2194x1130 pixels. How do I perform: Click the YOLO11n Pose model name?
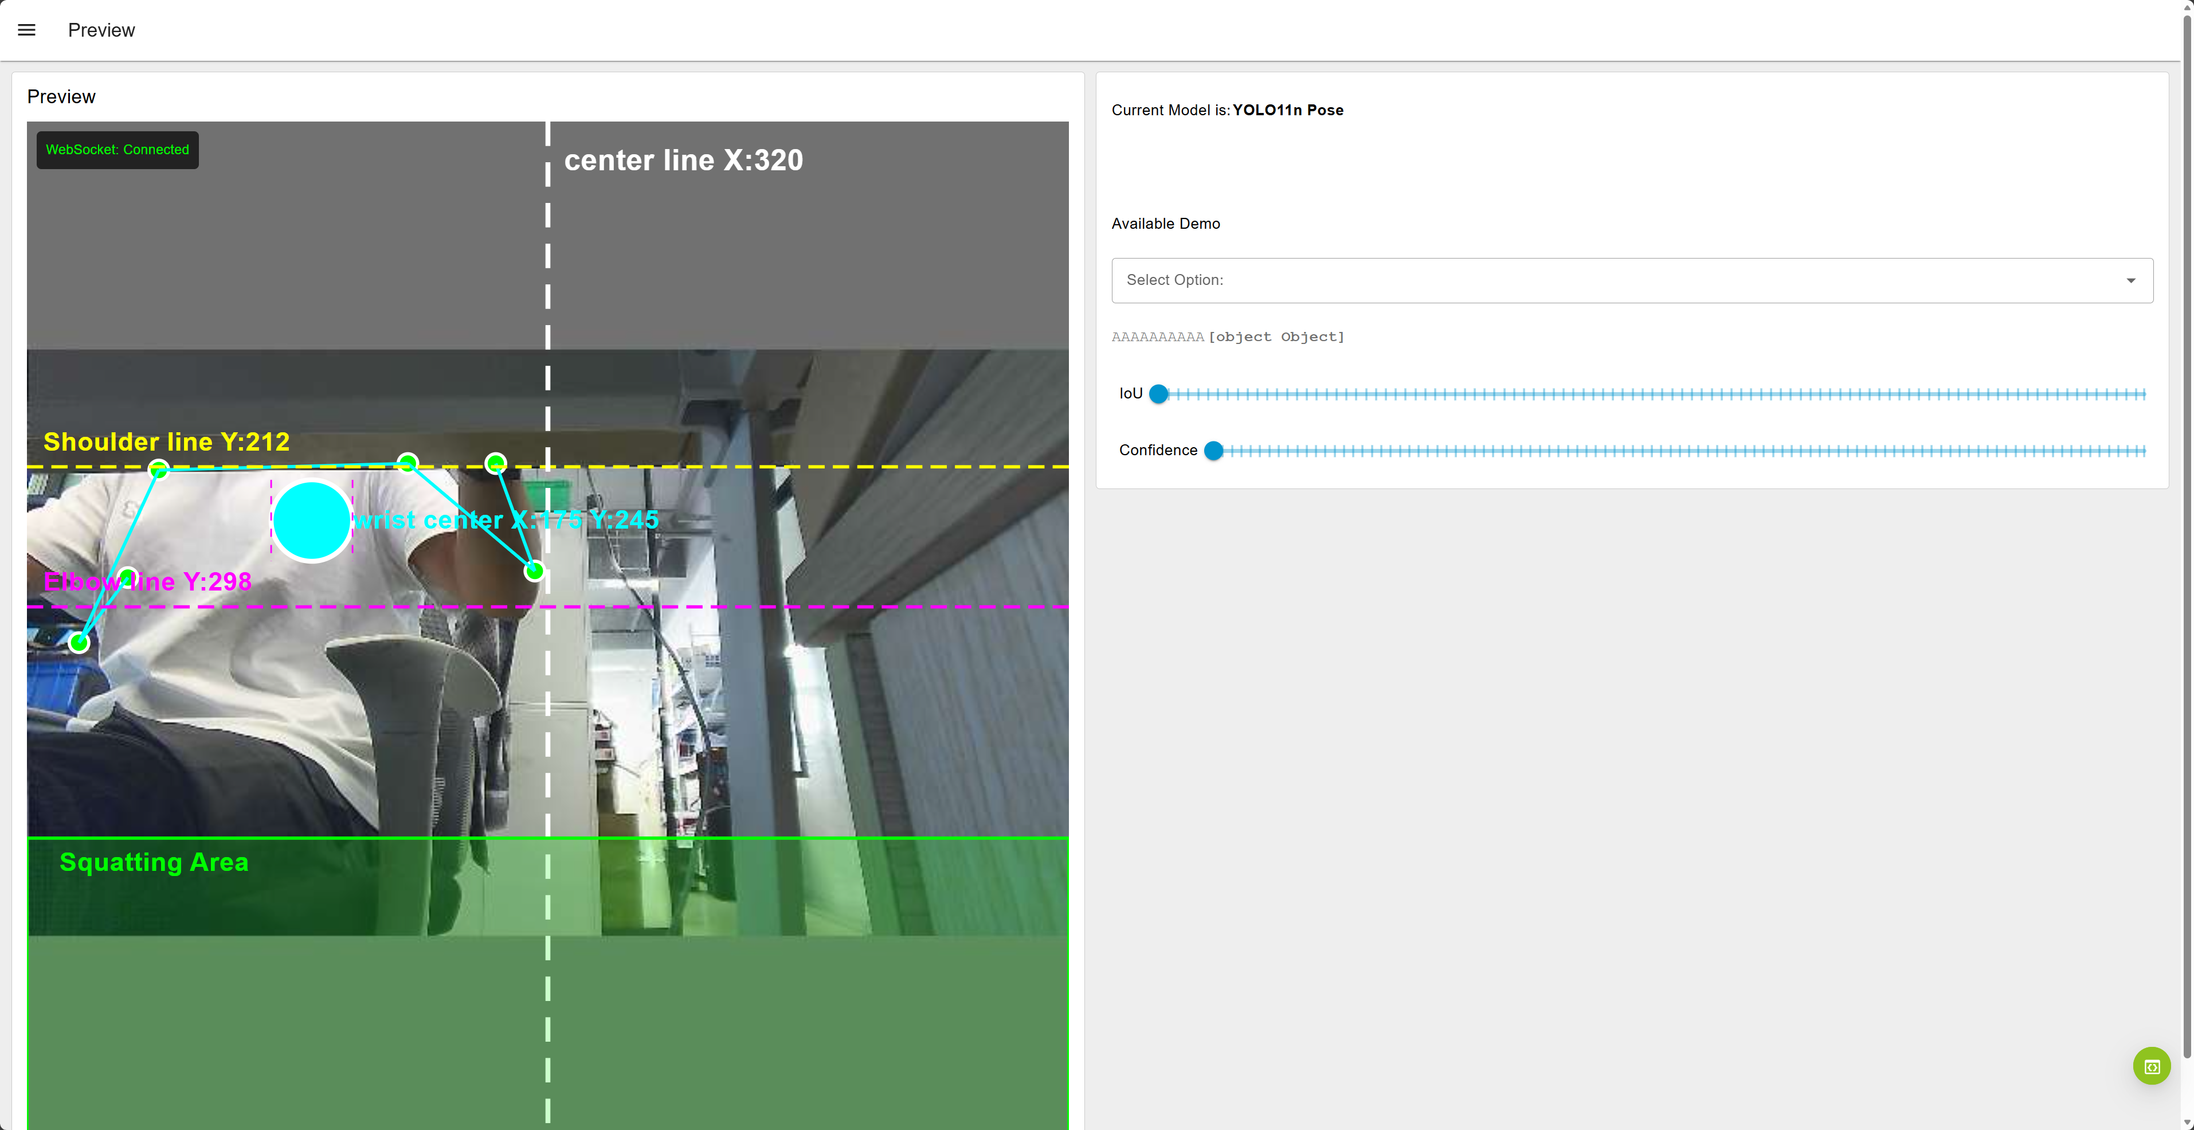pos(1288,110)
